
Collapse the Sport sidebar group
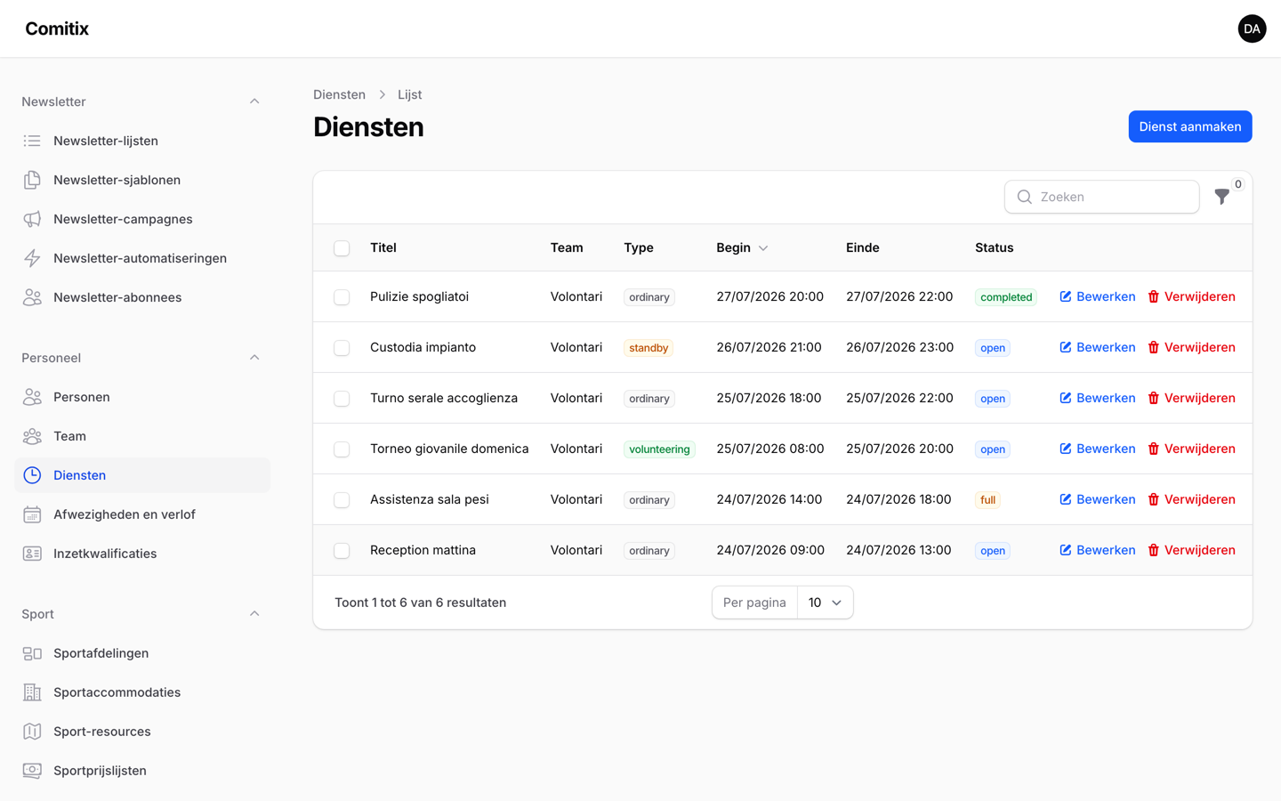coord(254,614)
